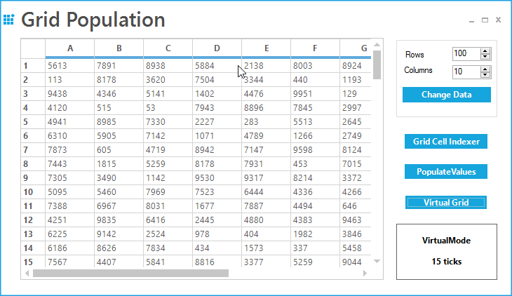
Task: Click the vertical scrollbar up arrow
Action: [x=377, y=45]
